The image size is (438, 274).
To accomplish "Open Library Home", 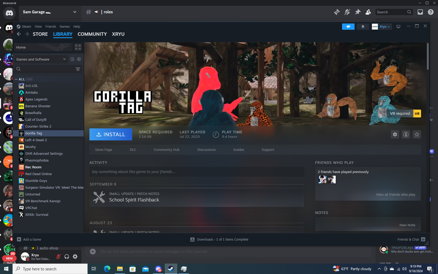I will pyautogui.click(x=43, y=47).
